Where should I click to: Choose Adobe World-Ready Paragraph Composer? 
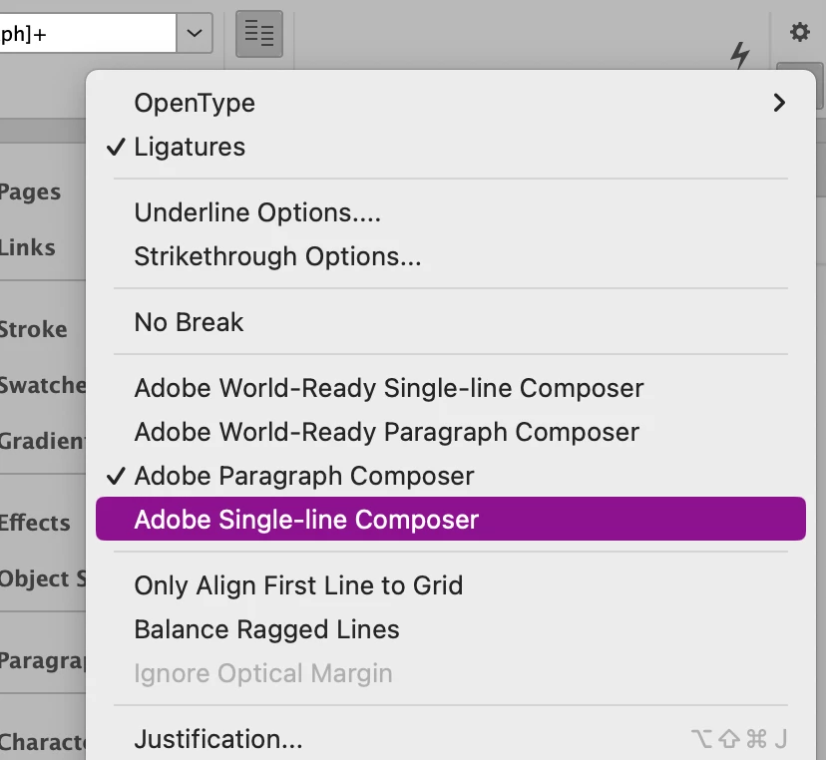click(x=387, y=432)
